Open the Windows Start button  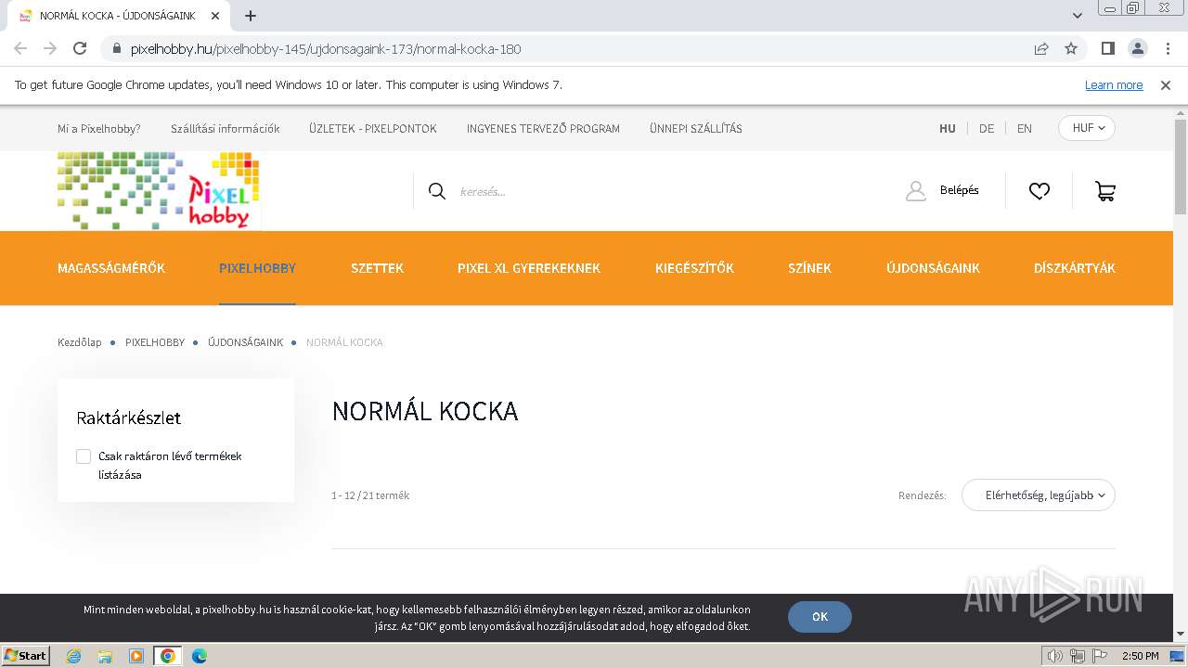25,655
